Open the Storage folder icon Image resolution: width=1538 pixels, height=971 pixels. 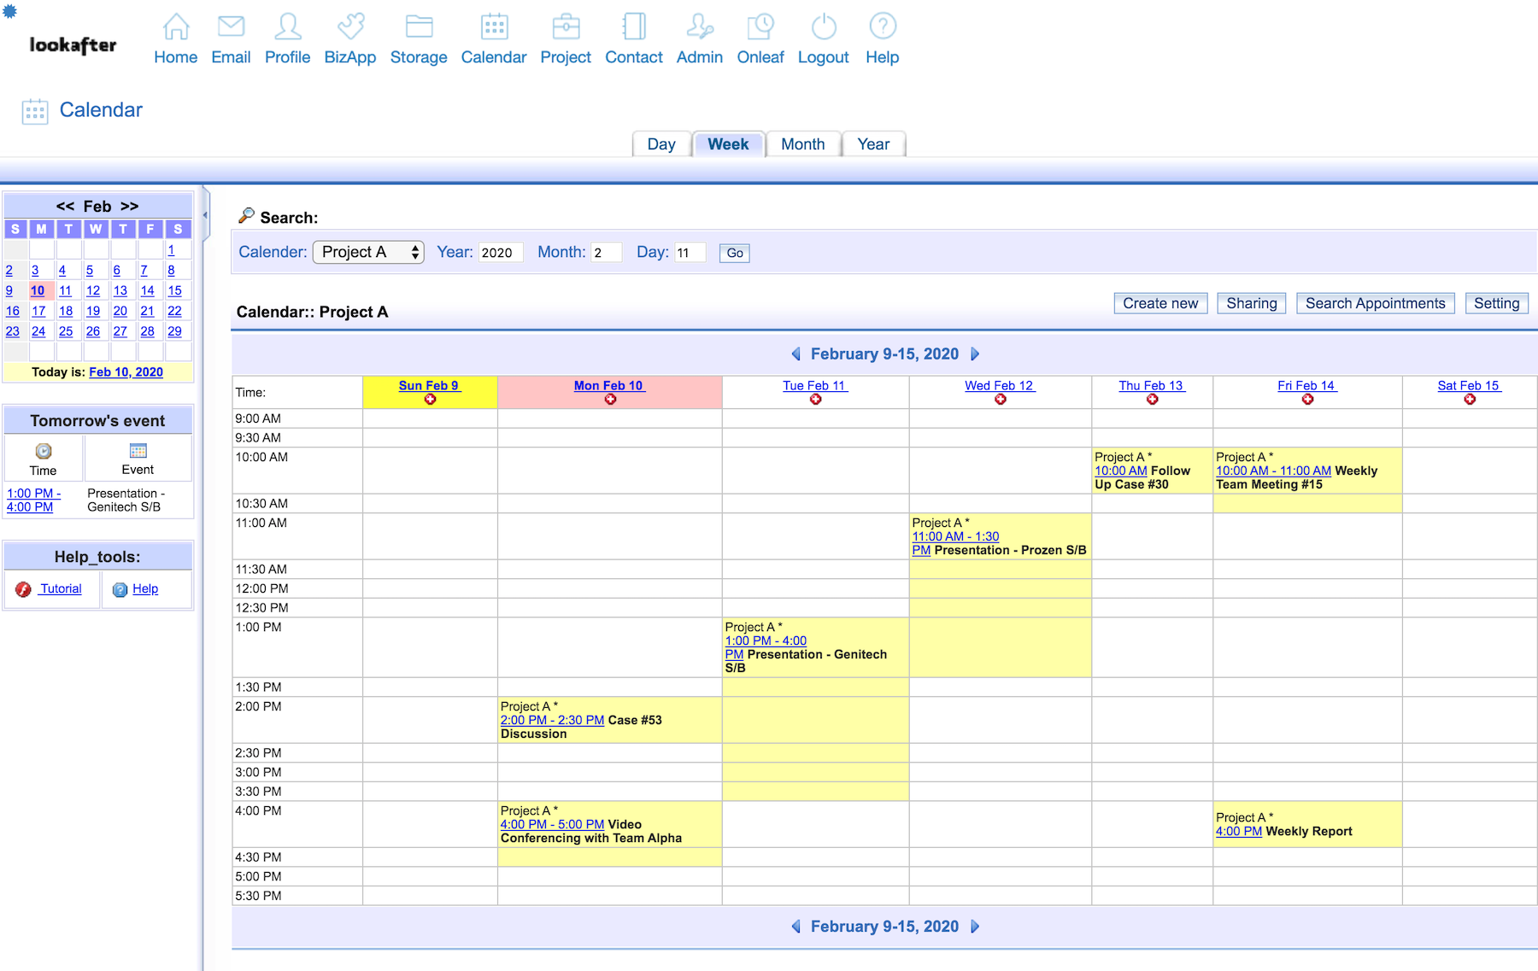click(419, 27)
